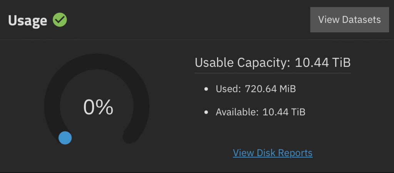The width and height of the screenshot is (394, 173).
Task: Click the bullet point beside Available
Action: pos(207,112)
